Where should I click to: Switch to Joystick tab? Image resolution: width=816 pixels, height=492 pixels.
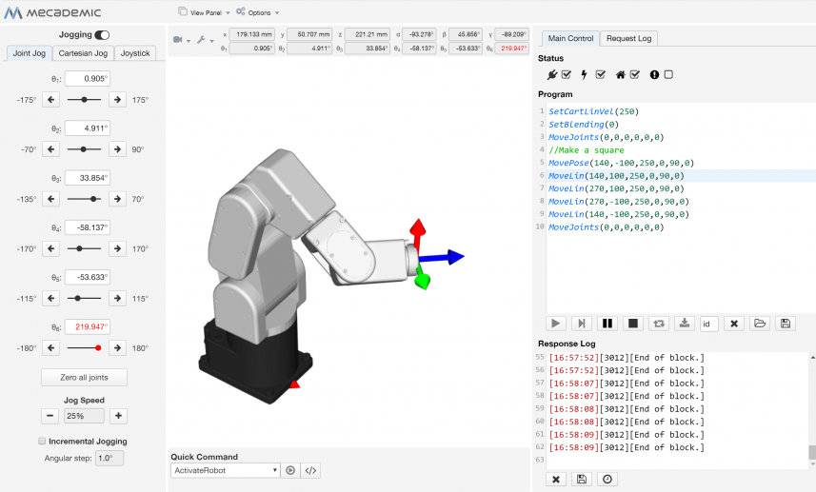point(135,53)
